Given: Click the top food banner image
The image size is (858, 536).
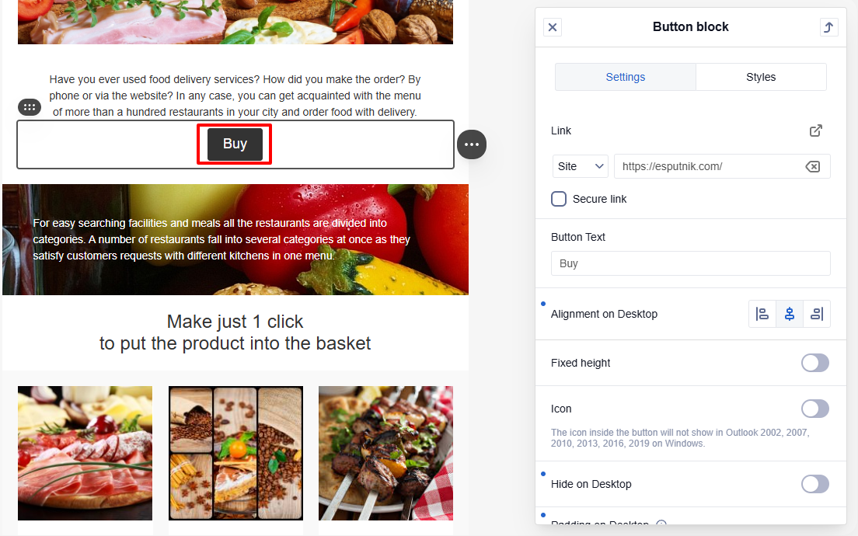Looking at the screenshot, I should (235, 22).
